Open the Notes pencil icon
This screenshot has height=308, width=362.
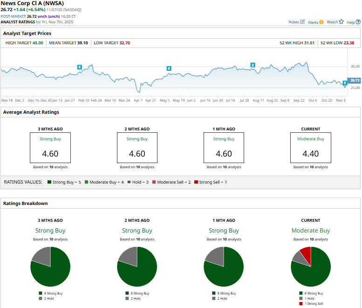[302, 22]
